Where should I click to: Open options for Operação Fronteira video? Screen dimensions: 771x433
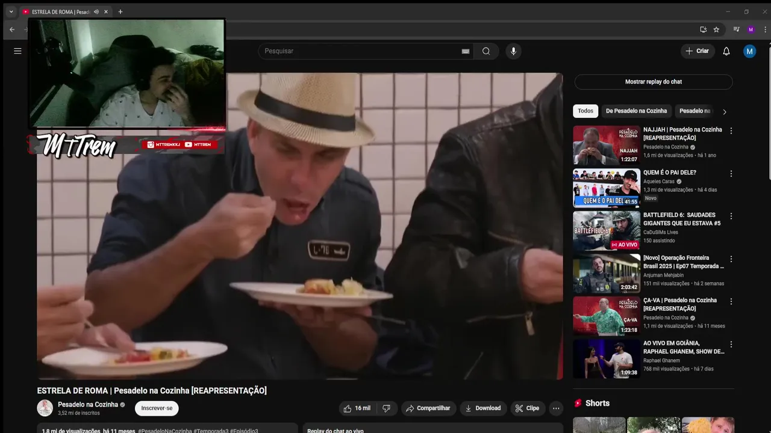(731, 259)
